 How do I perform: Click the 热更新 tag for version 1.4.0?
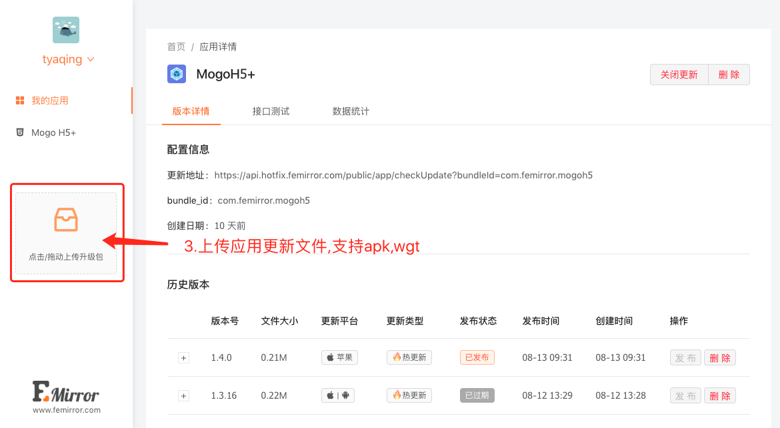(x=409, y=357)
